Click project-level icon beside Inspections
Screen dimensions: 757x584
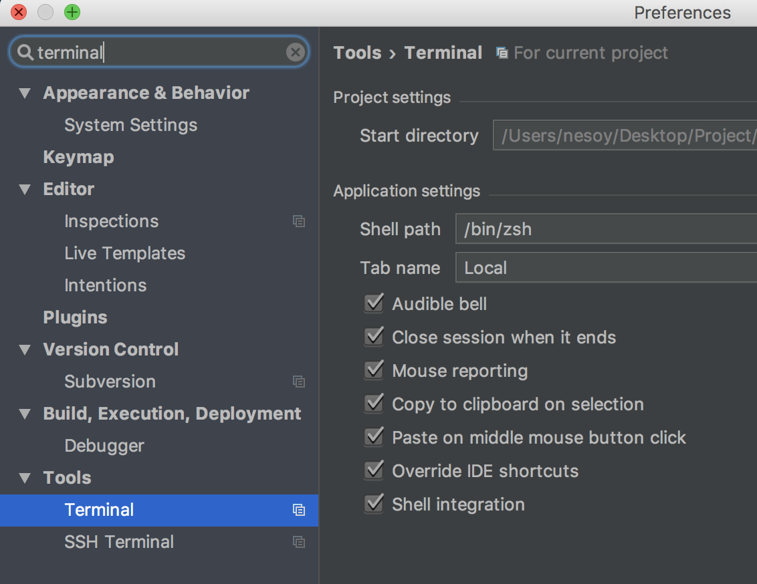click(x=299, y=221)
